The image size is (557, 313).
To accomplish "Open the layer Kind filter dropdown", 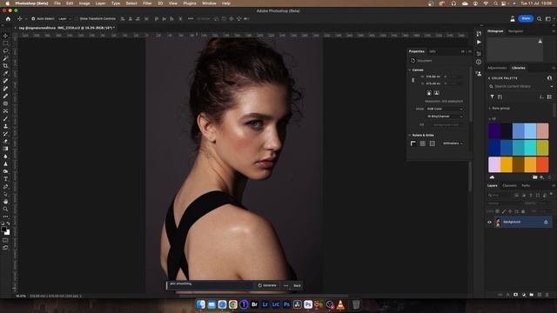I will (x=500, y=195).
